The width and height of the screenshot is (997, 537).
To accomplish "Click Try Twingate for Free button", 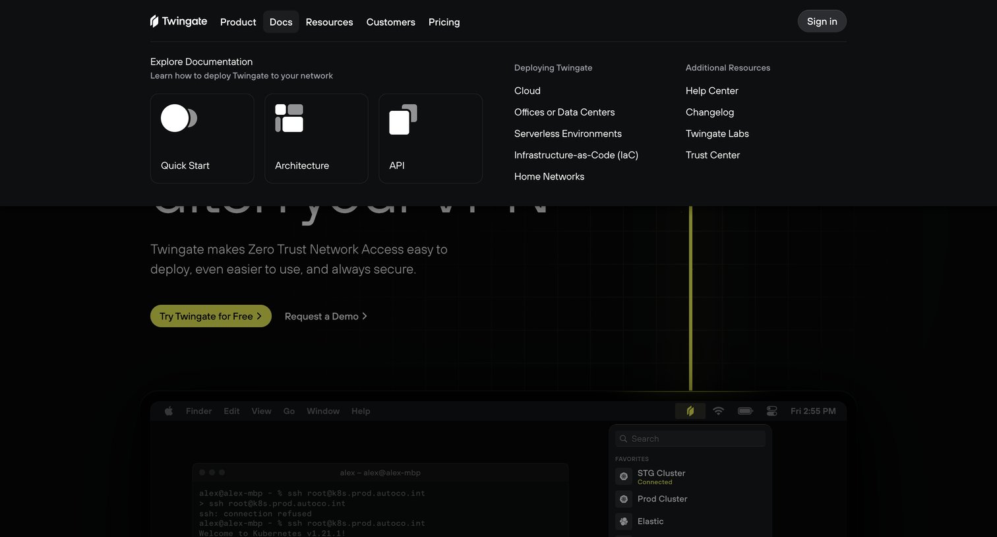I will click(211, 316).
